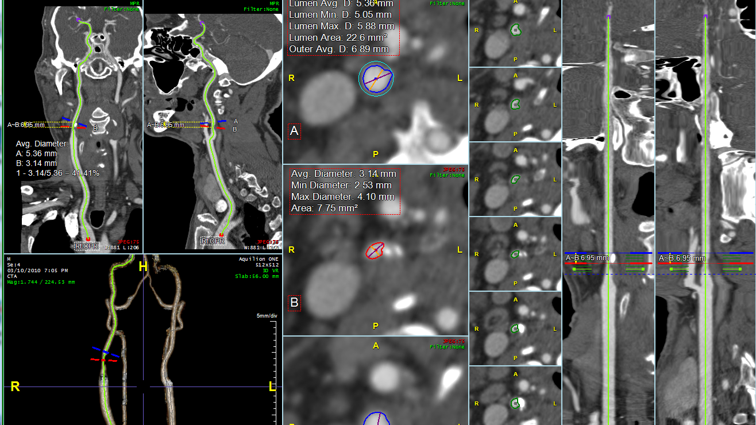Image resolution: width=756 pixels, height=425 pixels.
Task: Select the boxed B label in the stenosis cross-section
Action: click(x=294, y=302)
